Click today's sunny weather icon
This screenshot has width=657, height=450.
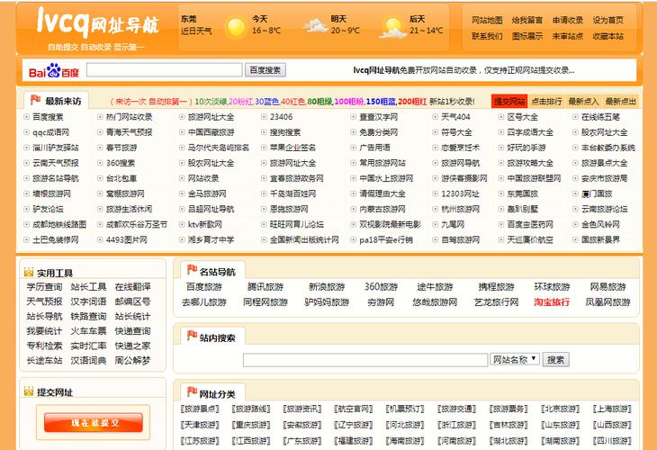235,27
